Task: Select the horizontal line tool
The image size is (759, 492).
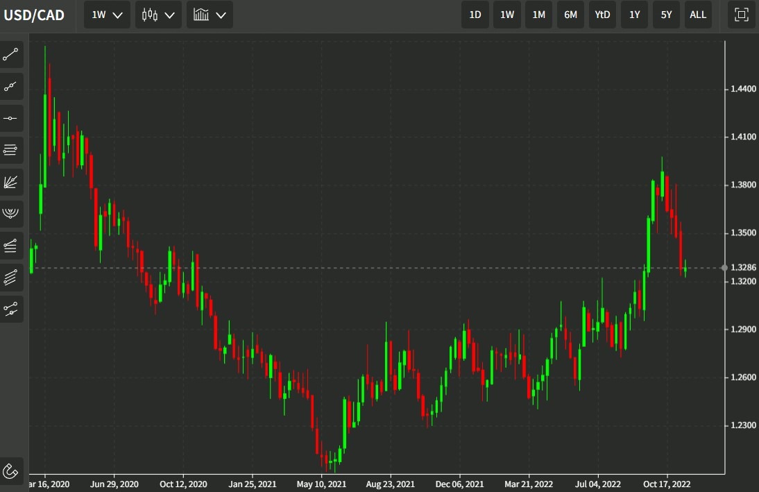Action: coord(10,118)
